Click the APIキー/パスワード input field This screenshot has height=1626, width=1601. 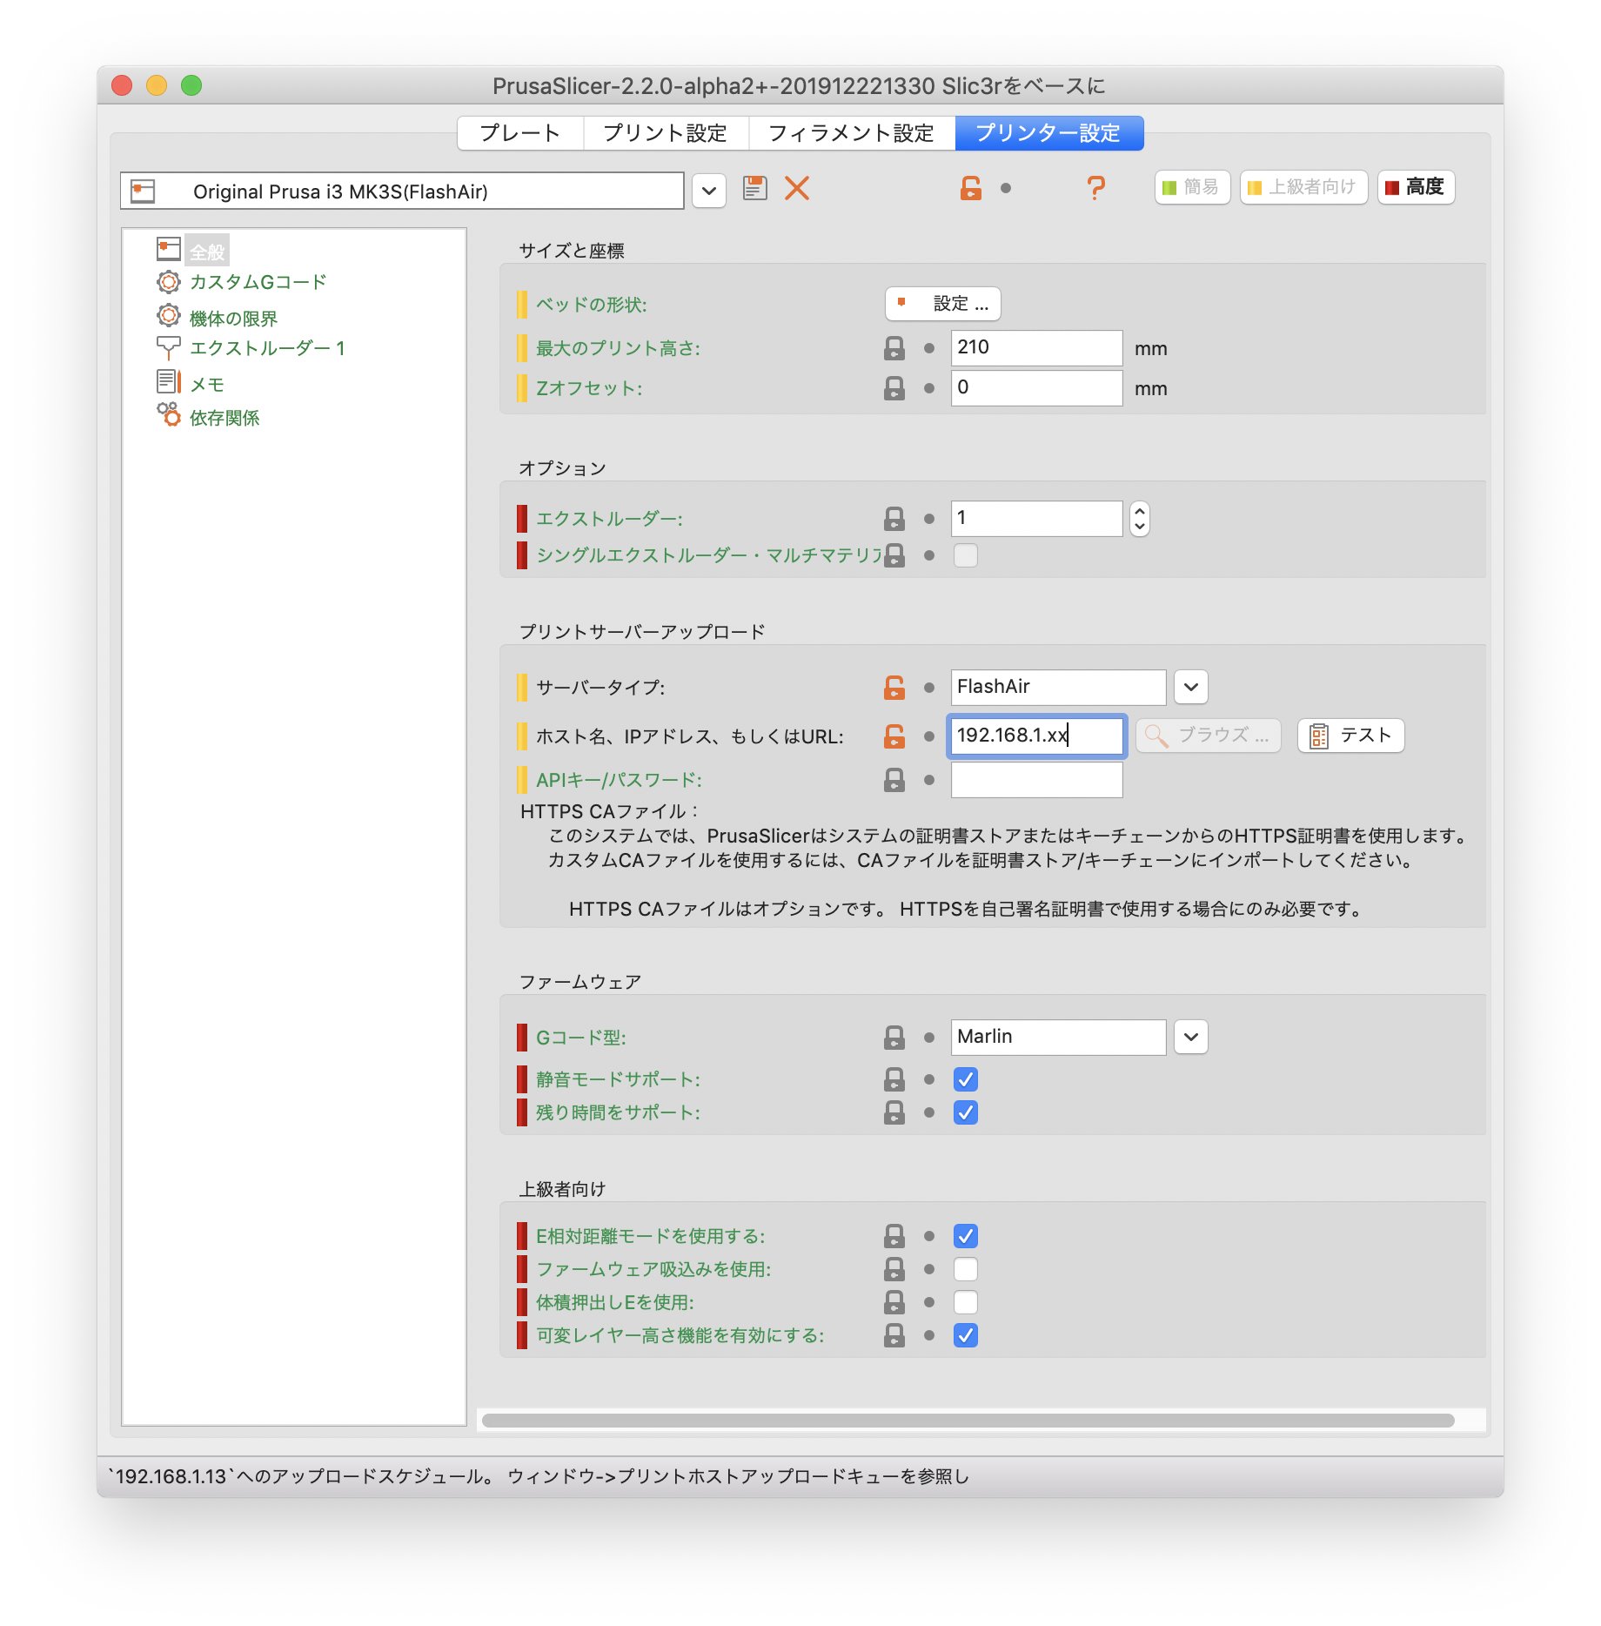click(x=1036, y=780)
